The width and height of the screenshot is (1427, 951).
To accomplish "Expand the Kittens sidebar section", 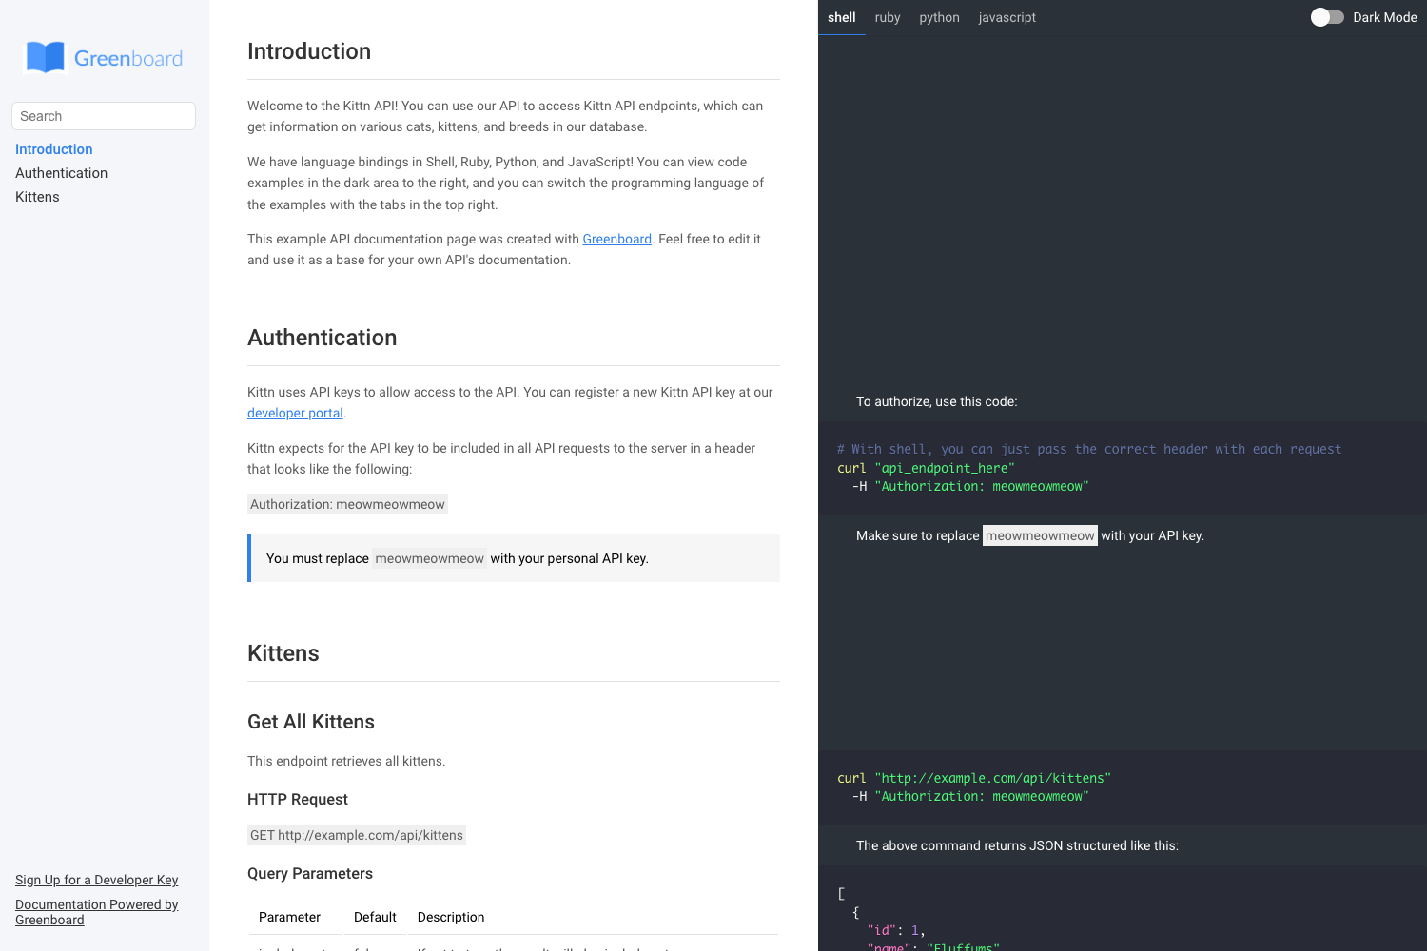I will [x=37, y=197].
